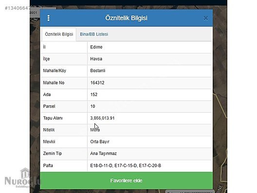257x193 pixels.
Task: Click the Mahalle No label
Action: click(x=54, y=83)
